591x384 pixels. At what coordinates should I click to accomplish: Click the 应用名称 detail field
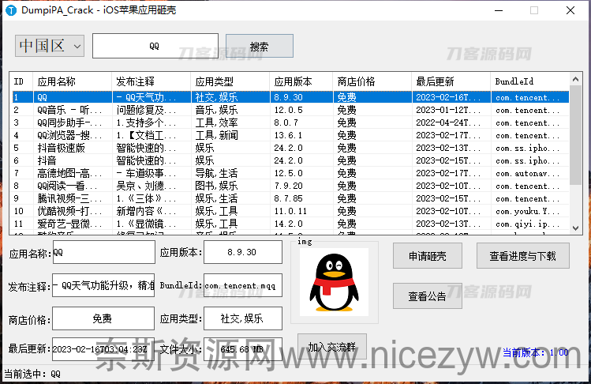[103, 252]
